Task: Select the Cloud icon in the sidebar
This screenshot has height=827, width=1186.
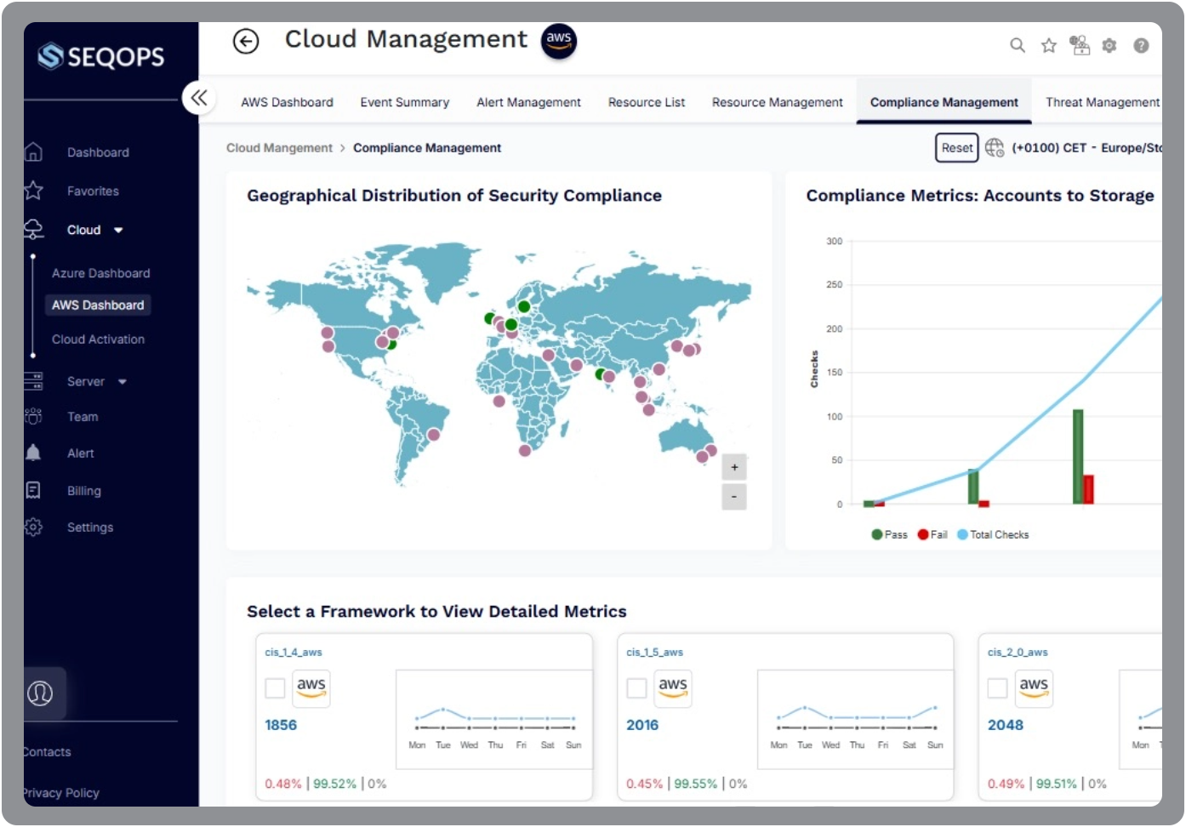Action: coord(32,228)
